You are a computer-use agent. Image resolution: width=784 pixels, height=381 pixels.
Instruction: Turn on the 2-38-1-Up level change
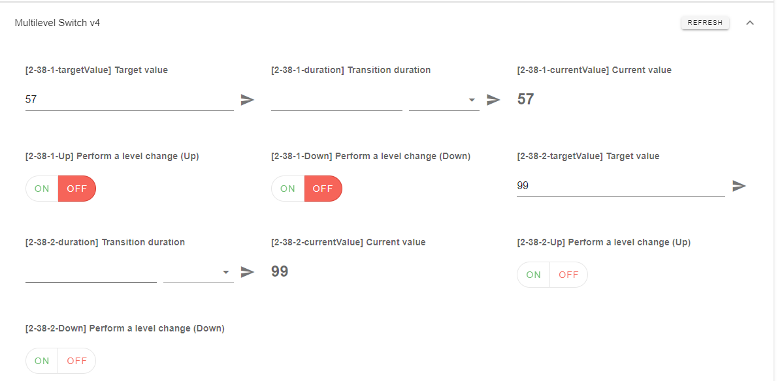pos(41,188)
